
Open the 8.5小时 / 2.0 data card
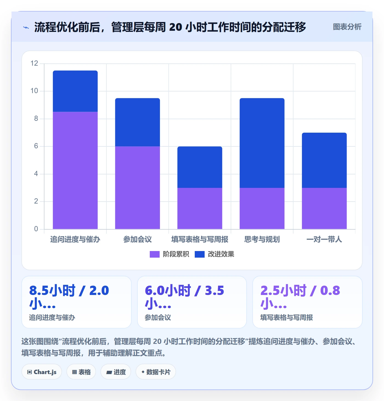coord(77,302)
